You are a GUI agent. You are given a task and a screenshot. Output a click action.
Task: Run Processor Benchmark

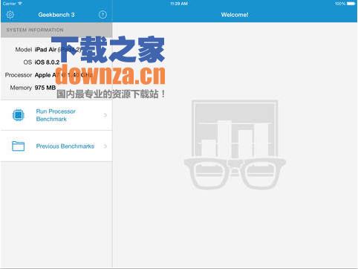[x=56, y=115]
